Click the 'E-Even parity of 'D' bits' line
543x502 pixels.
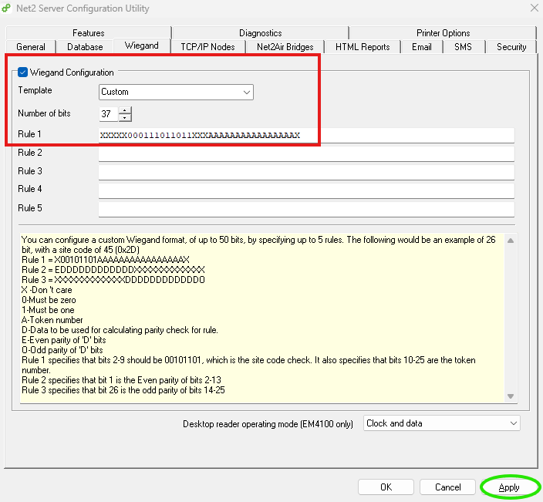64,340
